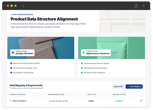The width and height of the screenshot is (153, 110).
Task: Click the yellow minimize window button
Action: click(12, 6)
